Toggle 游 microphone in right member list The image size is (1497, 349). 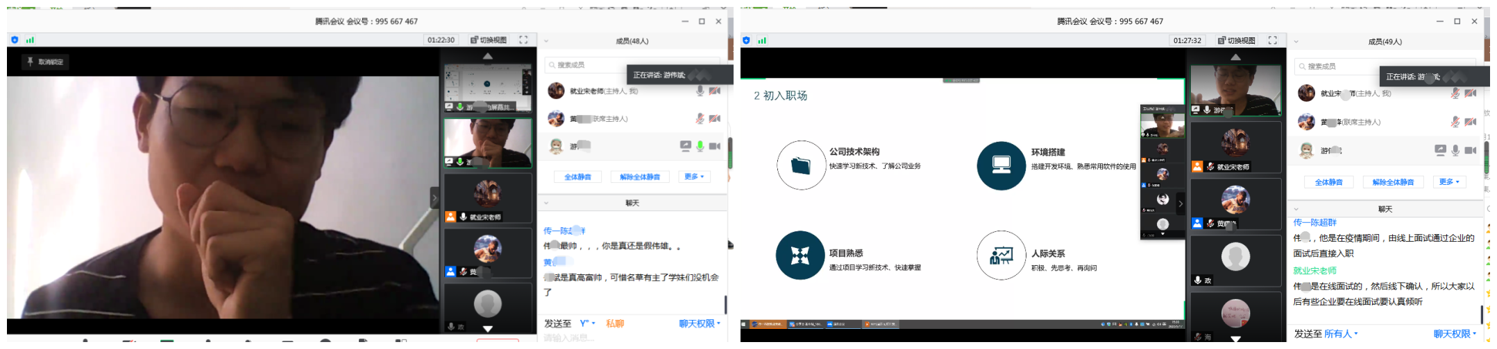point(1455,150)
